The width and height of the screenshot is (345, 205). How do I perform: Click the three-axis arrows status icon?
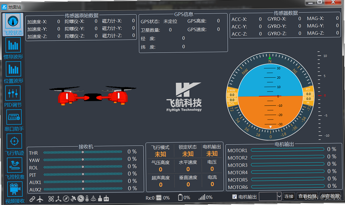pos(58,199)
